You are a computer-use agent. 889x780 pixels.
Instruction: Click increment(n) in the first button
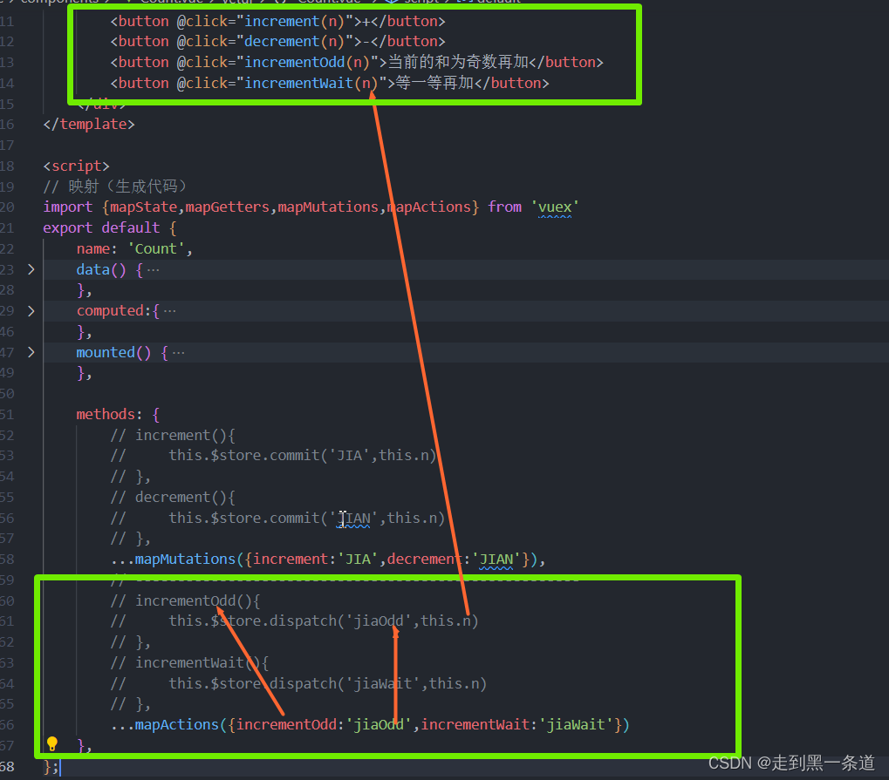click(x=294, y=22)
